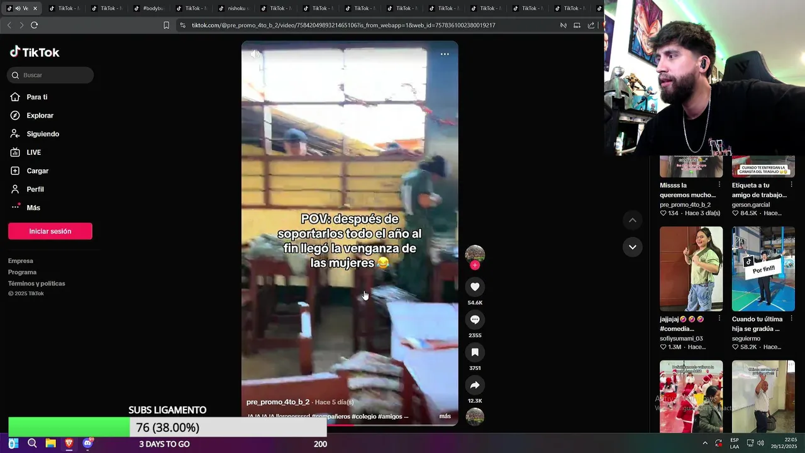This screenshot has height=453, width=805.
Task: Open pre_promo_4to_b_2 profile from caption
Action: tap(278, 402)
